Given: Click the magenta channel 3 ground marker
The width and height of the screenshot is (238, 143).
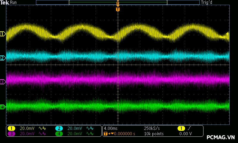Looking at the screenshot, I should pyautogui.click(x=3, y=81).
